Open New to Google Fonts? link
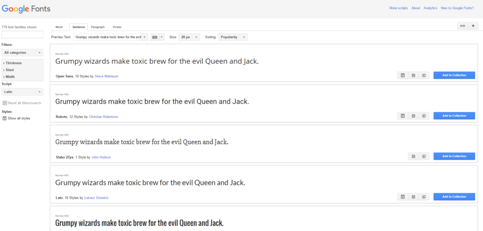Viewport: 483px width, 231px height. [x=457, y=8]
